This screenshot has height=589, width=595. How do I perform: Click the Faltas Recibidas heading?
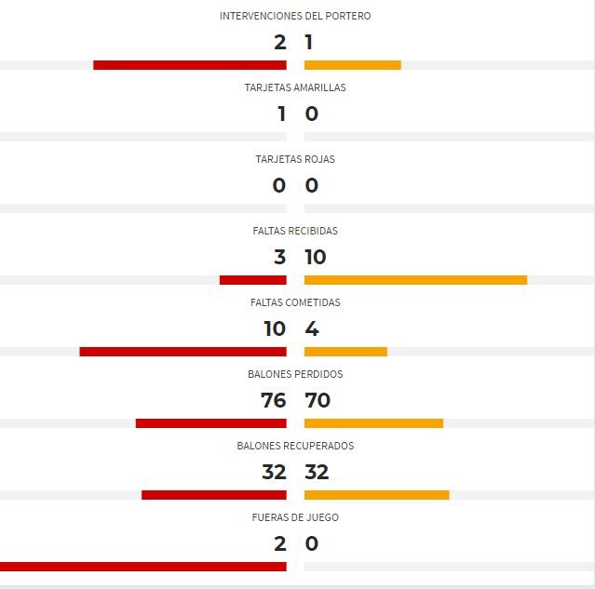(x=295, y=231)
